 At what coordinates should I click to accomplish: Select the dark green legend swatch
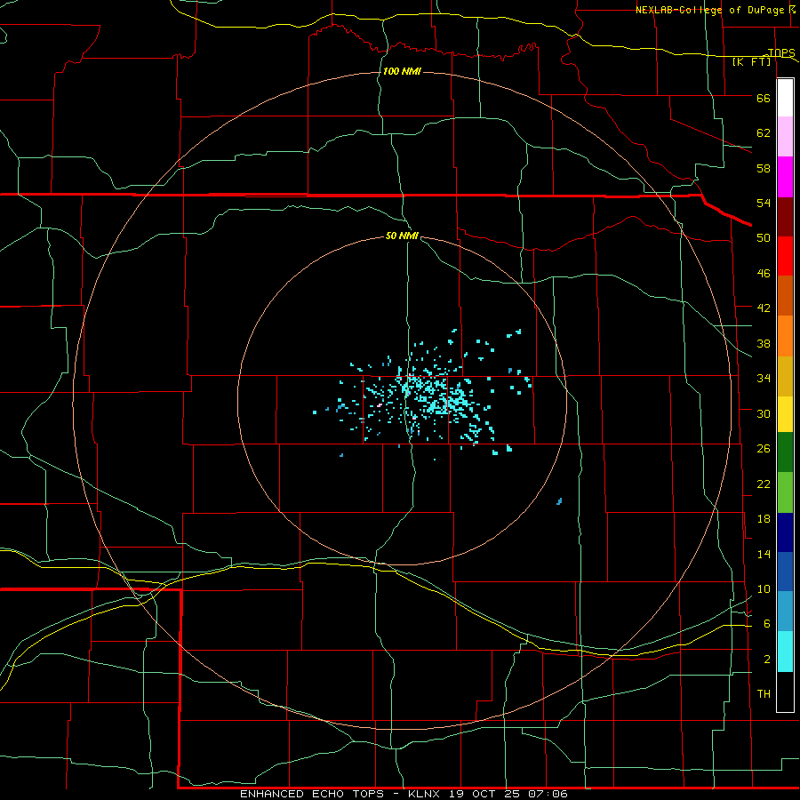tap(785, 452)
